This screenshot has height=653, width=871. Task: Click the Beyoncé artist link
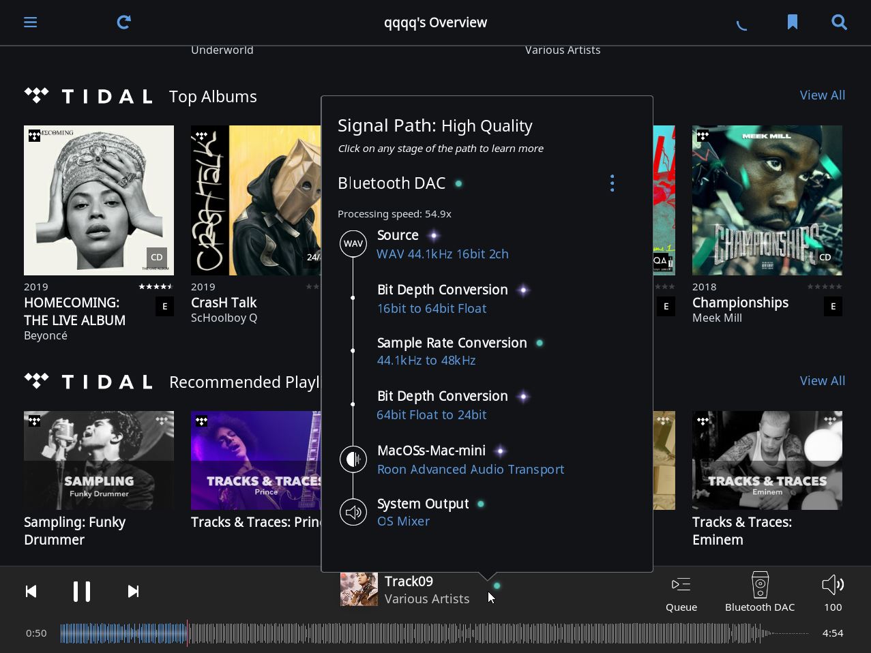[x=46, y=336]
